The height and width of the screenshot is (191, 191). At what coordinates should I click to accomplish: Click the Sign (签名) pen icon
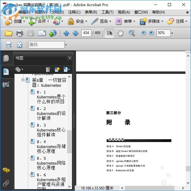(x=95, y=21)
